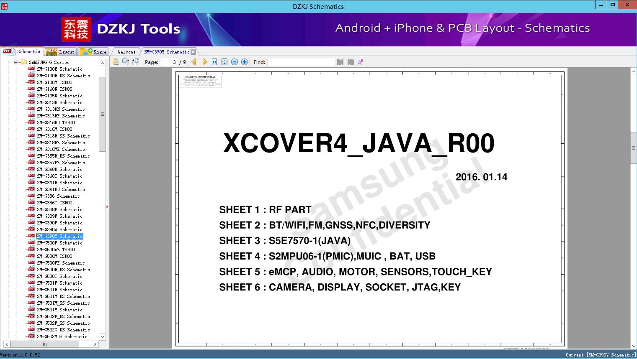Open SM-G530AZ TSHOO entry
This screenshot has width=637, height=359.
56,250
